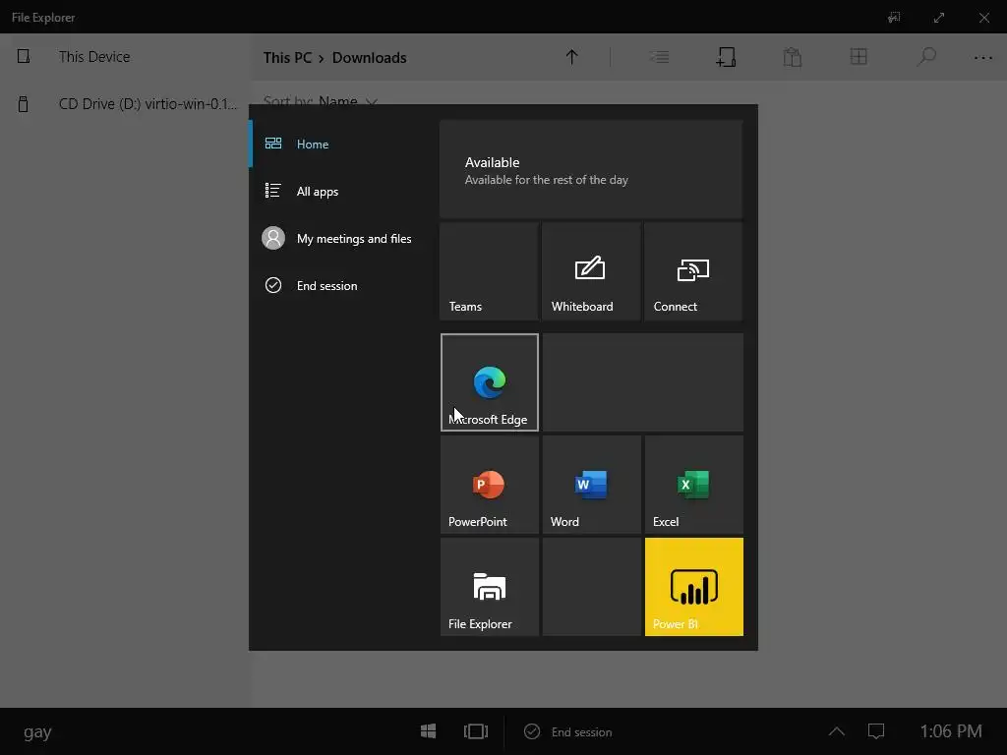The height and width of the screenshot is (755, 1007).
Task: Launch the Excel tile
Action: click(694, 485)
